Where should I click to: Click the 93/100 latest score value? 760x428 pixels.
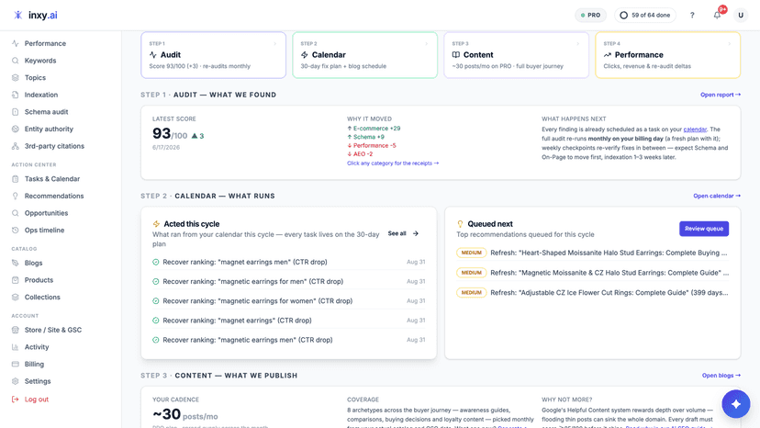point(170,133)
